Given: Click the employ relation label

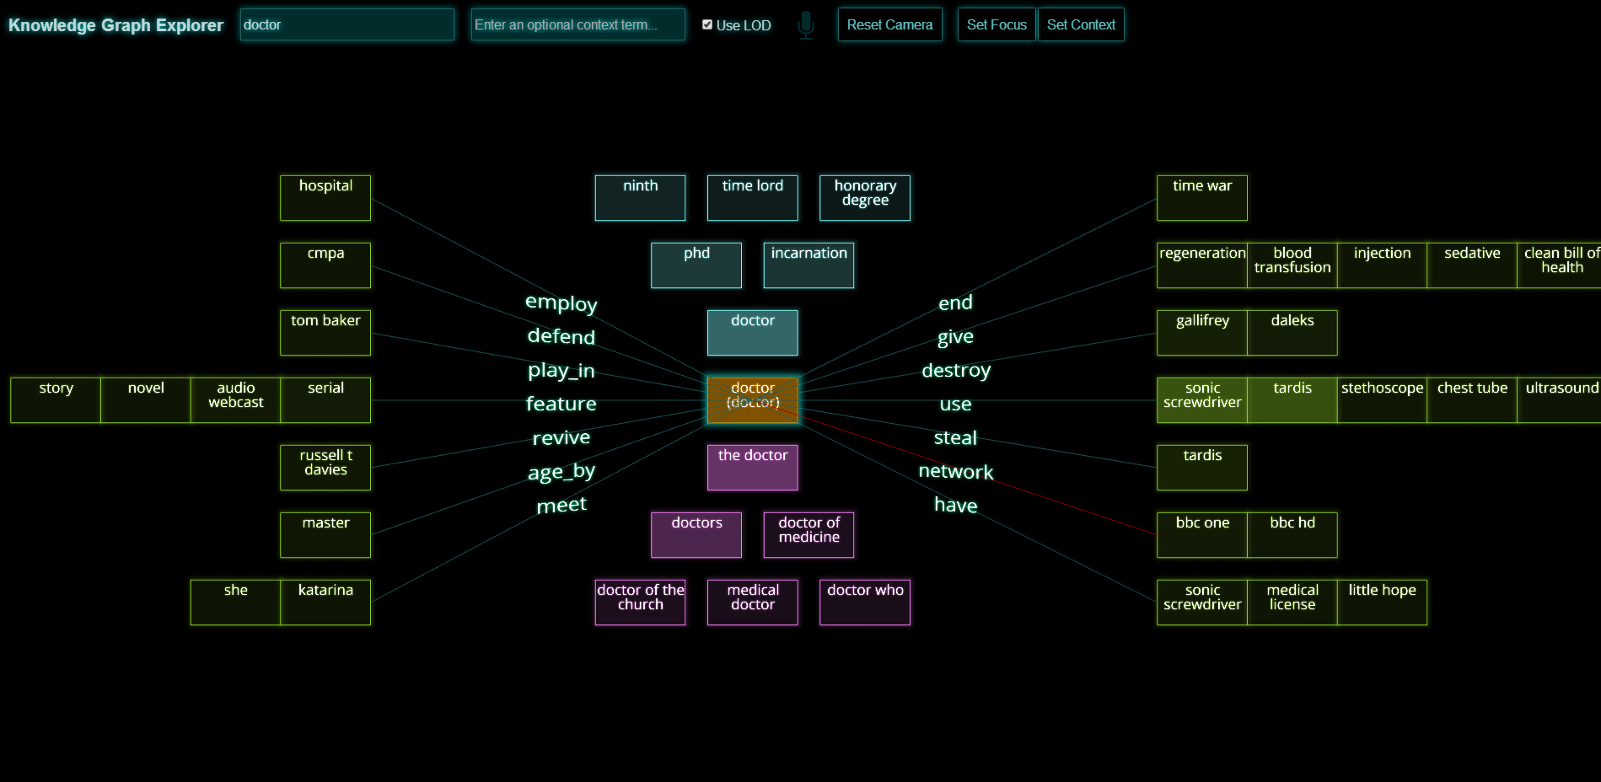Looking at the screenshot, I should point(561,303).
